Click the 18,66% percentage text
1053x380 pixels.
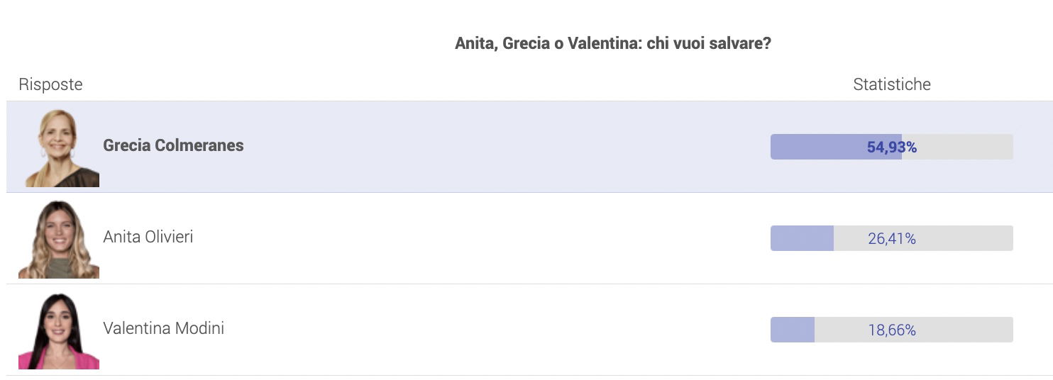pos(892,330)
